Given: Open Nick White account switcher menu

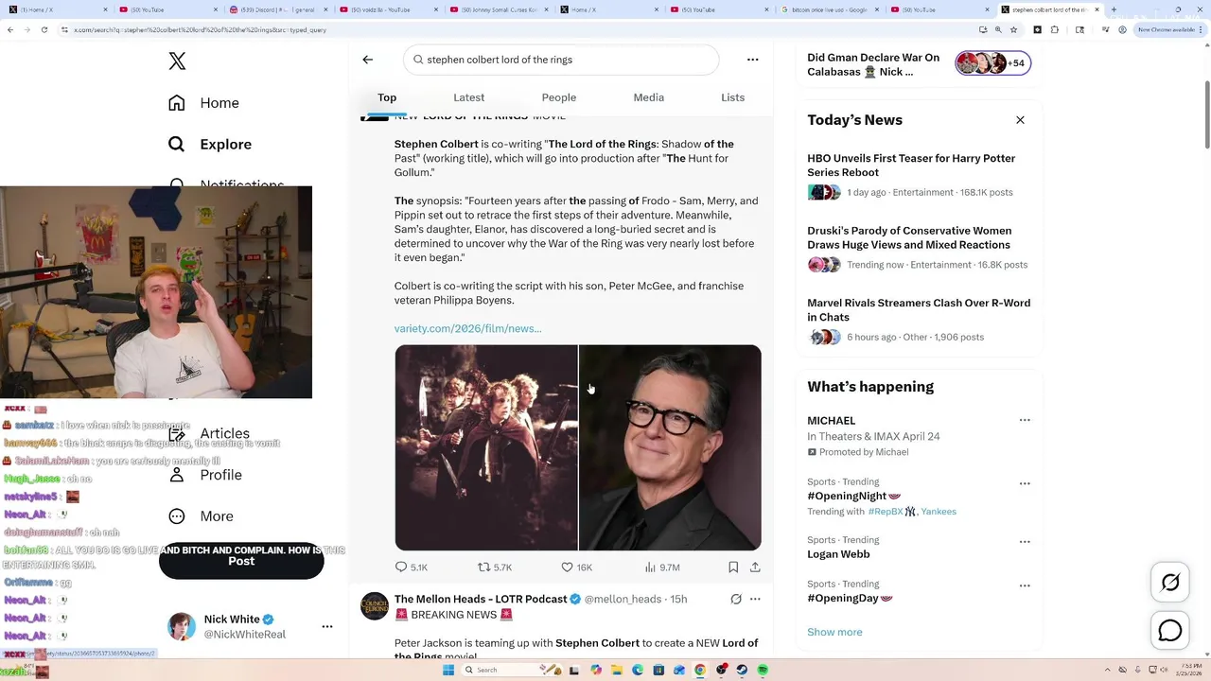Looking at the screenshot, I should 327,626.
